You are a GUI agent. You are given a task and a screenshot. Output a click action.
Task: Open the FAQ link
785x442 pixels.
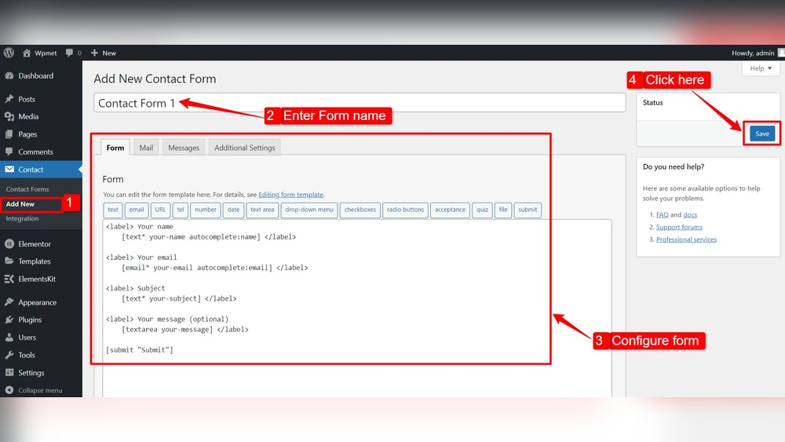pos(662,215)
